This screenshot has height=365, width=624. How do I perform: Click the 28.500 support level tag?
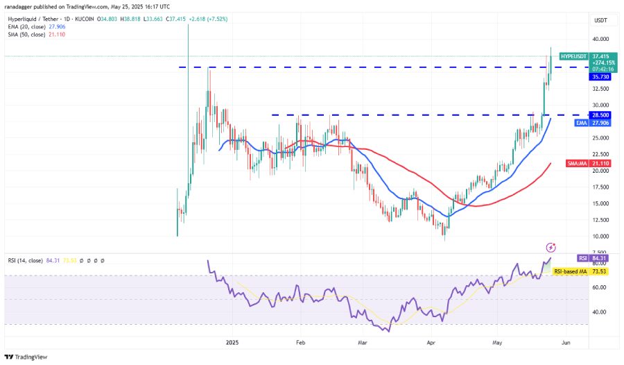coord(600,115)
